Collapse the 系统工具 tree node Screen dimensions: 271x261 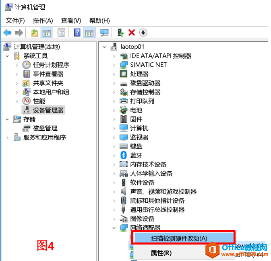click(7, 56)
